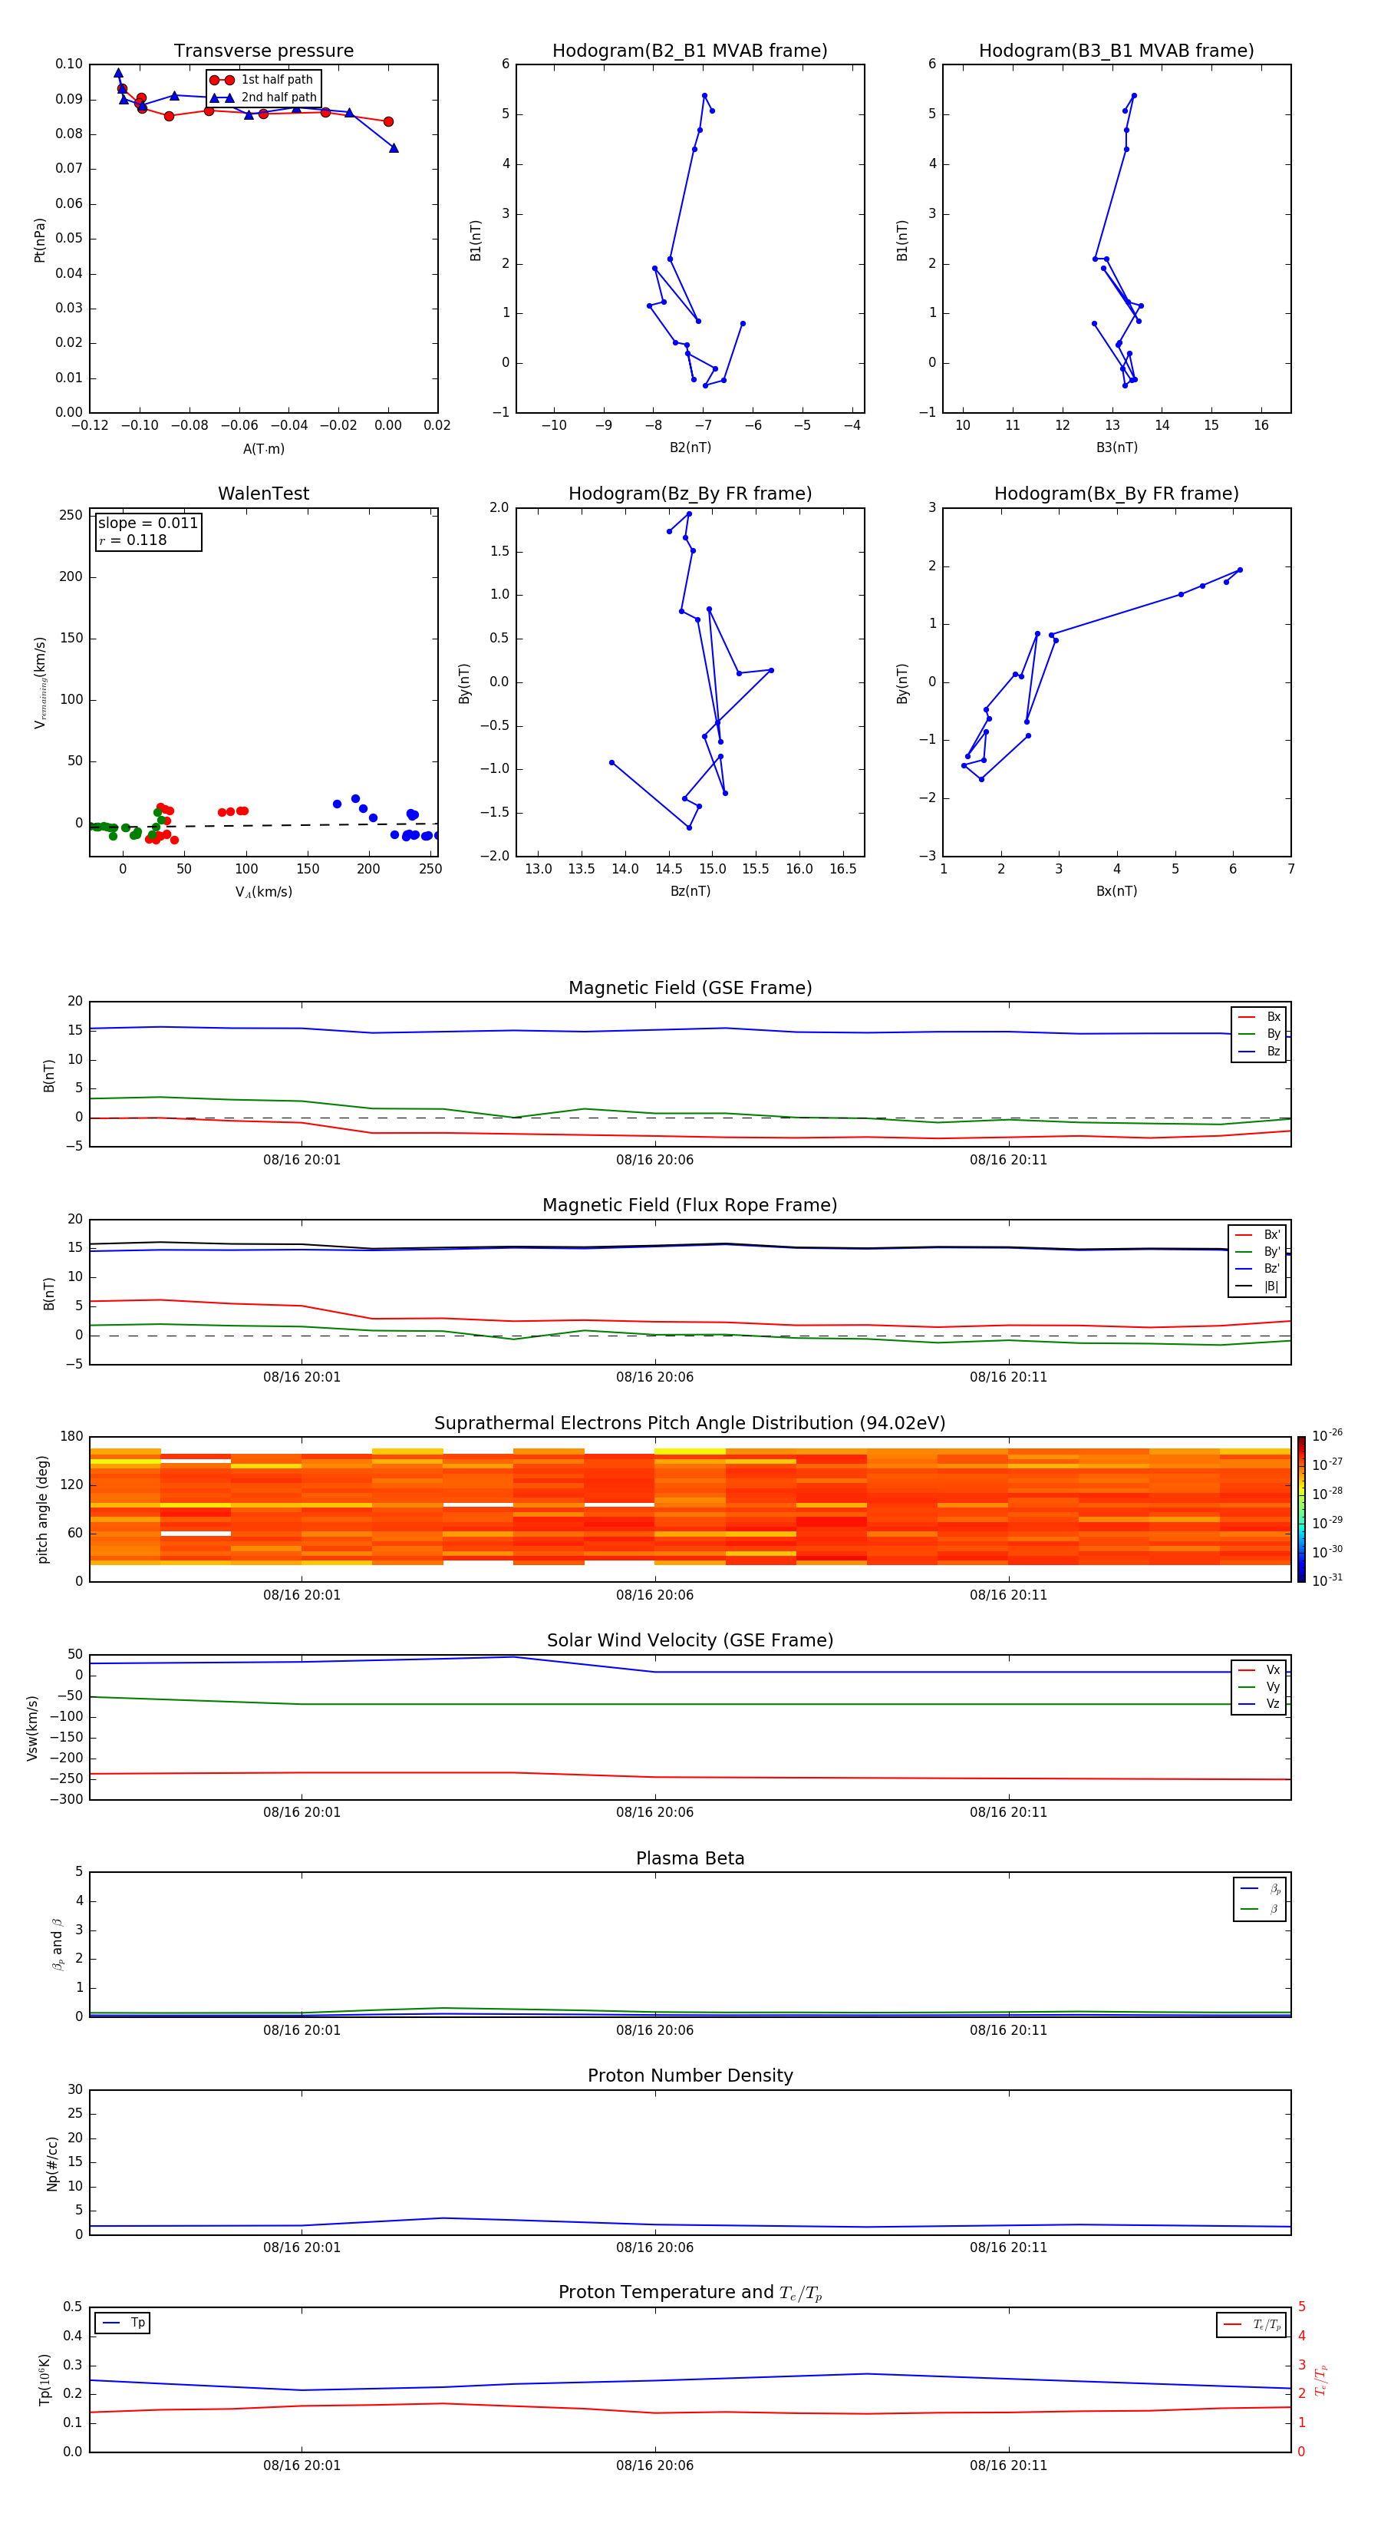Click the 'Hodogram(Bx_By FR frame)' title

pyautogui.click(x=1116, y=494)
